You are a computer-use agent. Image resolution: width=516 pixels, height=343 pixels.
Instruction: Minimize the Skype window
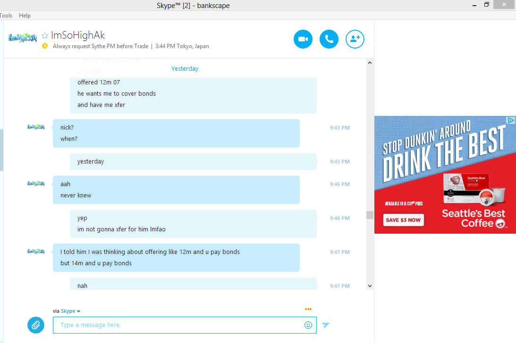[474, 5]
